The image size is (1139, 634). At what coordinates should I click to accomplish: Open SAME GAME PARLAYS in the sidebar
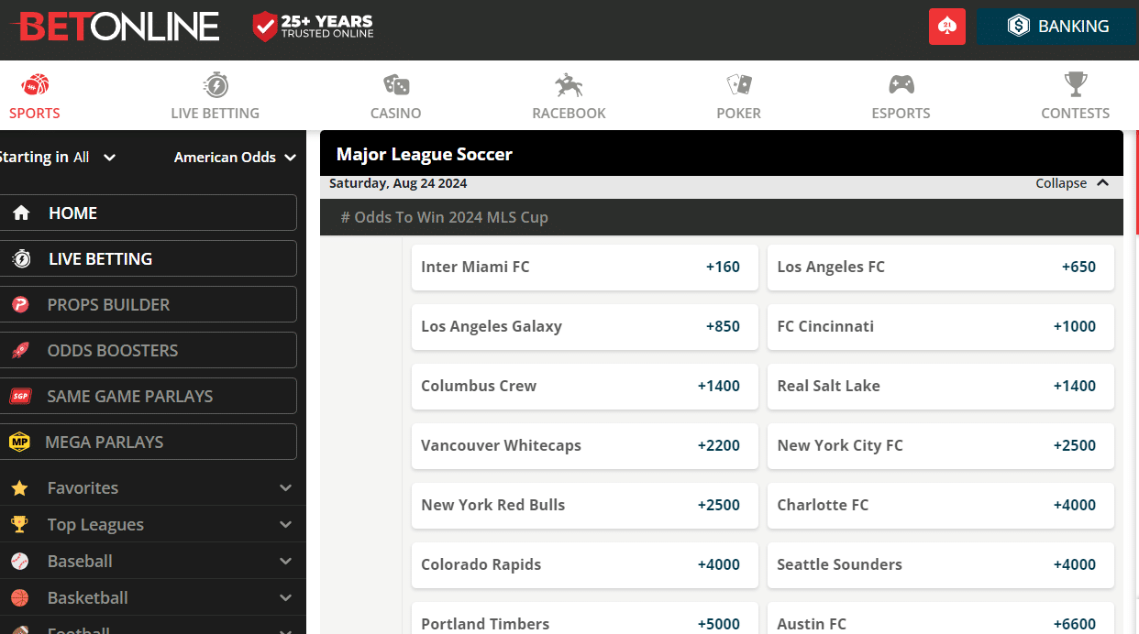coord(148,396)
